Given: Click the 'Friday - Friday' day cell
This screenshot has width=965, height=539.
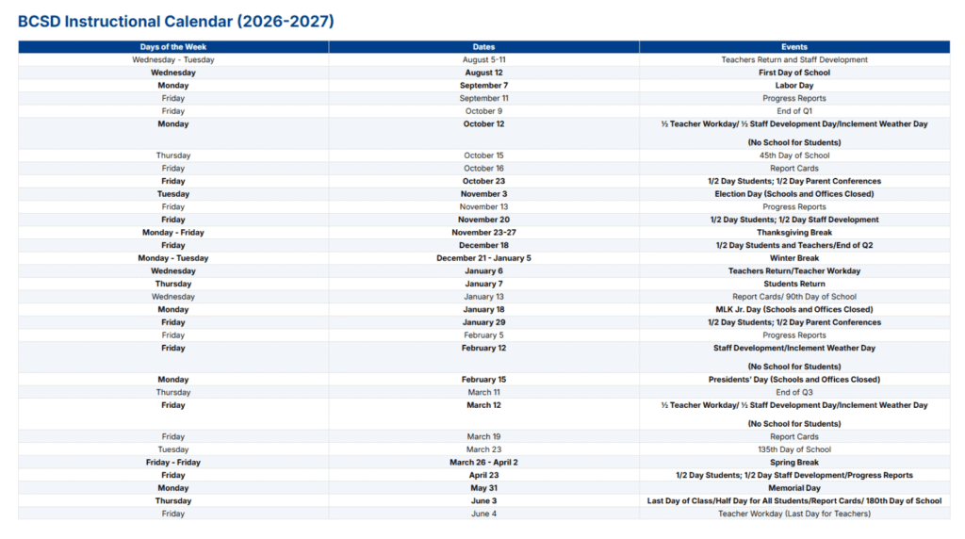Looking at the screenshot, I should tap(173, 463).
